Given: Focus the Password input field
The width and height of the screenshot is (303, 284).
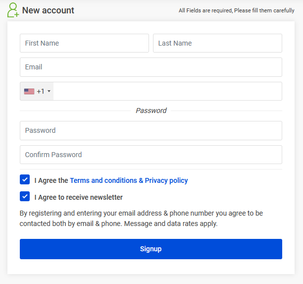Looking at the screenshot, I should point(151,130).
